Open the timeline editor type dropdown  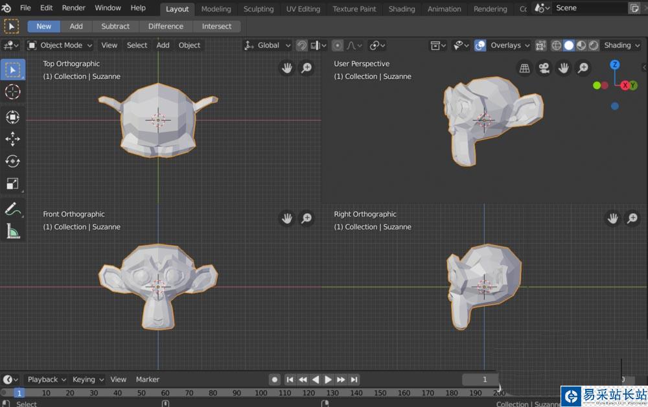(10, 379)
